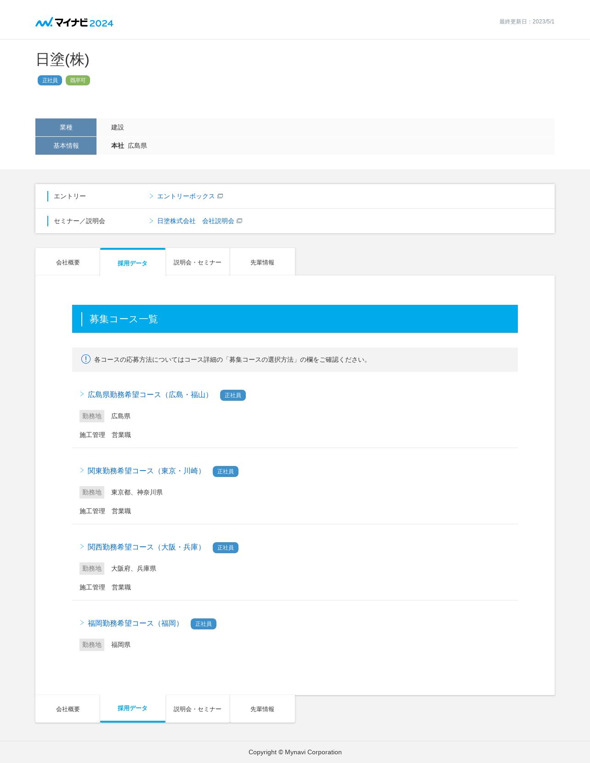
Task: Click the 福岡県 work location value
Action: click(121, 645)
